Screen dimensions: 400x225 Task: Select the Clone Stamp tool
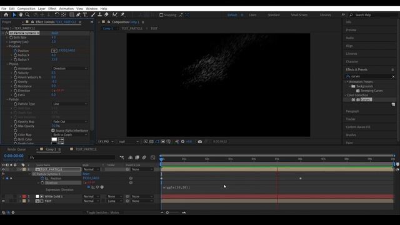click(100, 15)
